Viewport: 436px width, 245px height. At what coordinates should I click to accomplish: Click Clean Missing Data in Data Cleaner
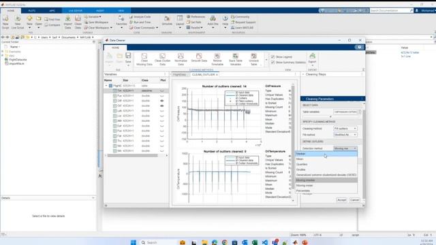click(x=144, y=59)
